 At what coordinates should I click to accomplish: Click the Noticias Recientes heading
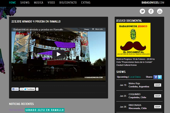point(21,104)
